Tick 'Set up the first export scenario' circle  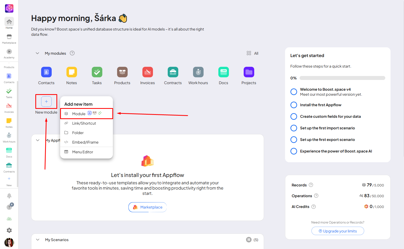click(294, 140)
